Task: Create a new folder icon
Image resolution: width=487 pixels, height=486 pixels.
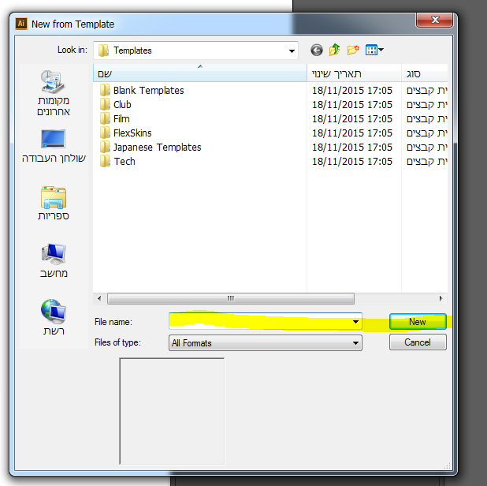Action: (x=353, y=50)
